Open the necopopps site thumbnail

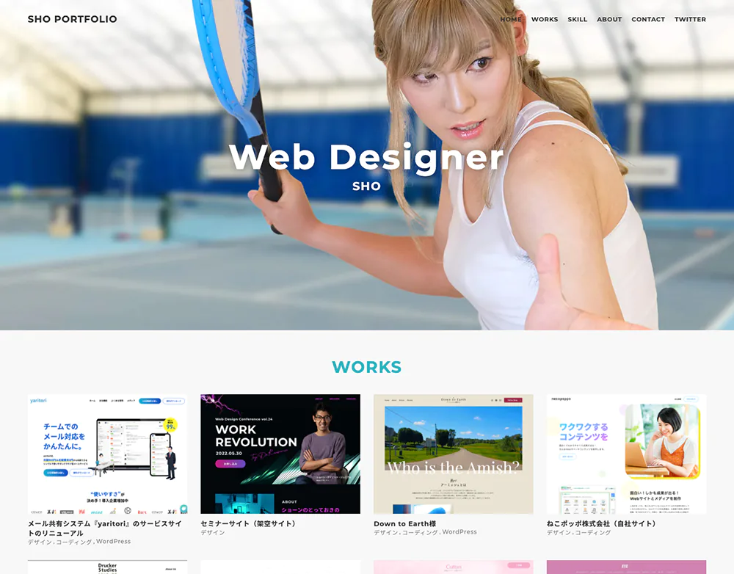point(626,454)
